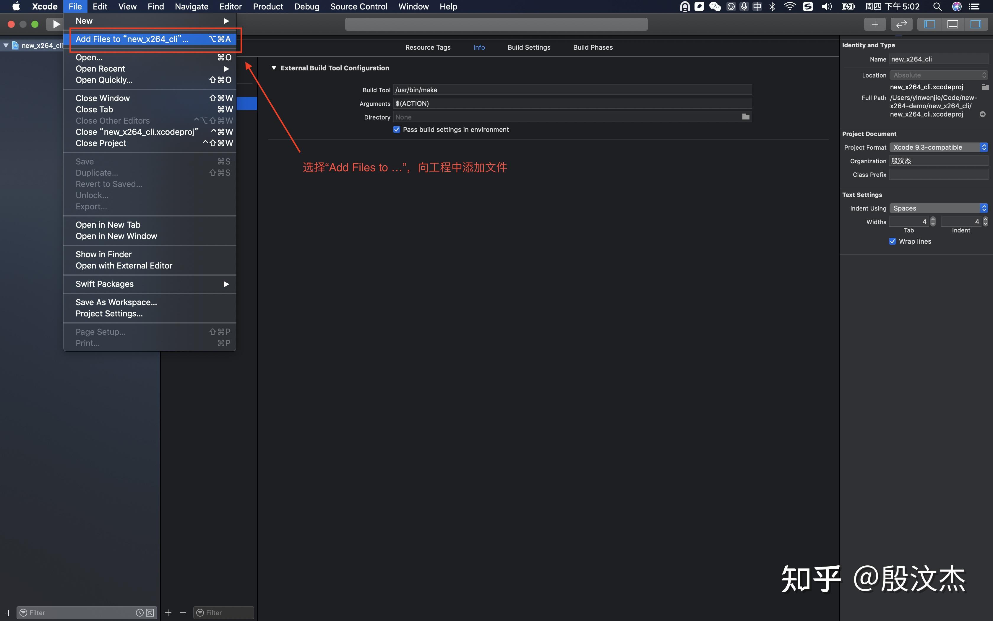Toggle the bottom debug area icon
The height and width of the screenshot is (621, 993).
[x=953, y=24]
